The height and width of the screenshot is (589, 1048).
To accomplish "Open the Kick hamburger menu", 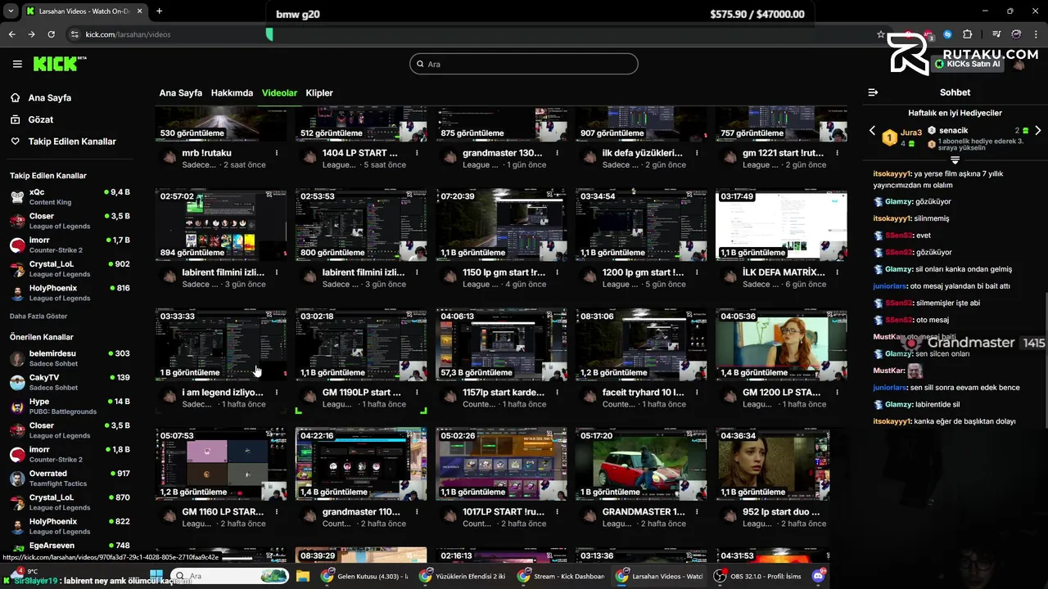I will 17,64.
